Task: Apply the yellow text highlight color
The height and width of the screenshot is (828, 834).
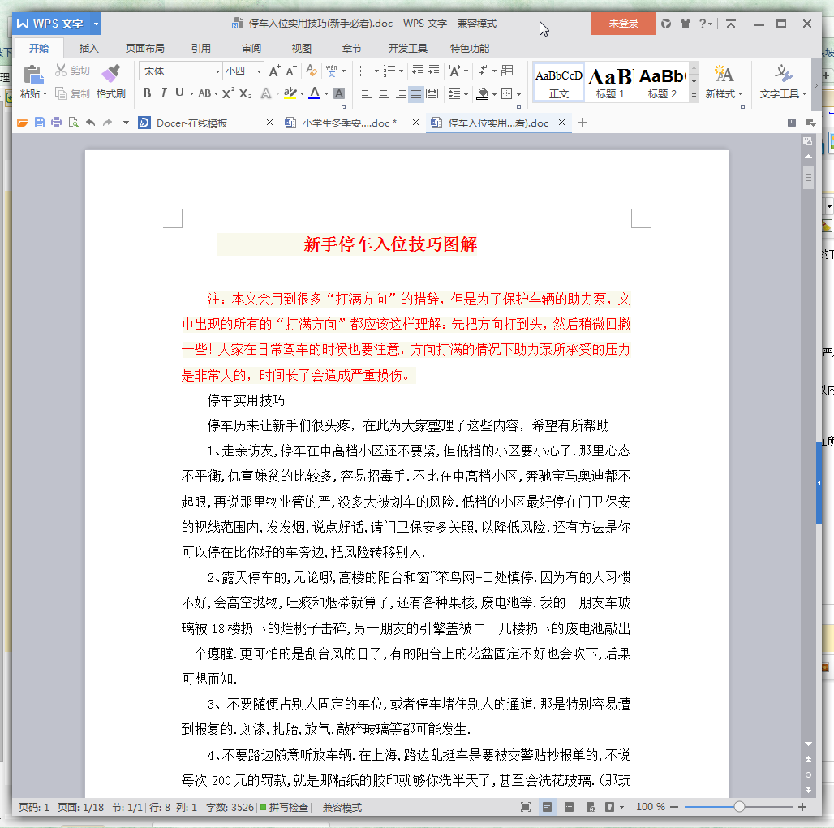Action: point(290,93)
